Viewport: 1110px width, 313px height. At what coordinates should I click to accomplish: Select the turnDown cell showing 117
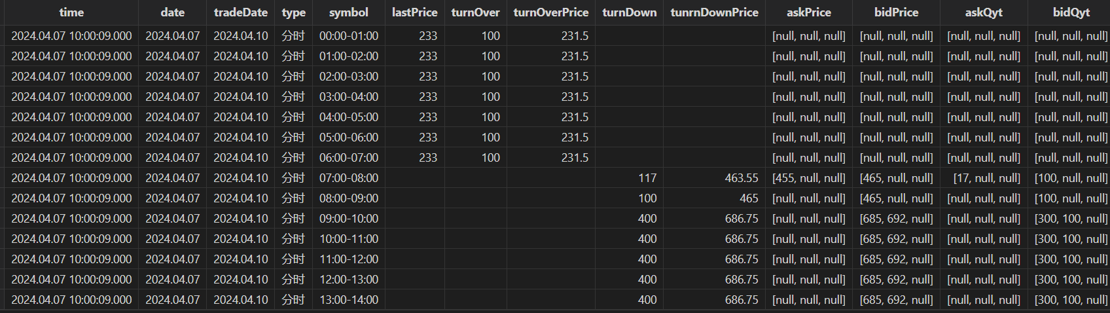click(x=647, y=178)
